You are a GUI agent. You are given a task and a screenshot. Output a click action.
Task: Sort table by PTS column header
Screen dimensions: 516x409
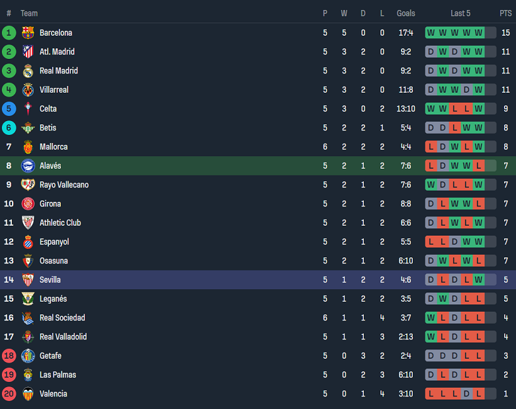(505, 13)
